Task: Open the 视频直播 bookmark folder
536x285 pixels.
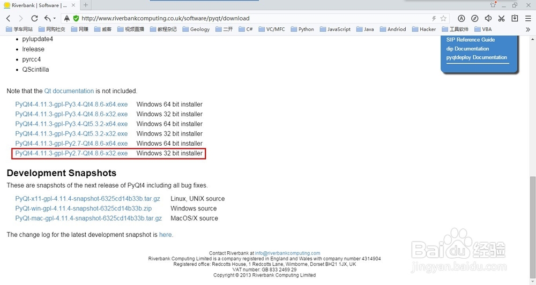Action: [x=131, y=29]
